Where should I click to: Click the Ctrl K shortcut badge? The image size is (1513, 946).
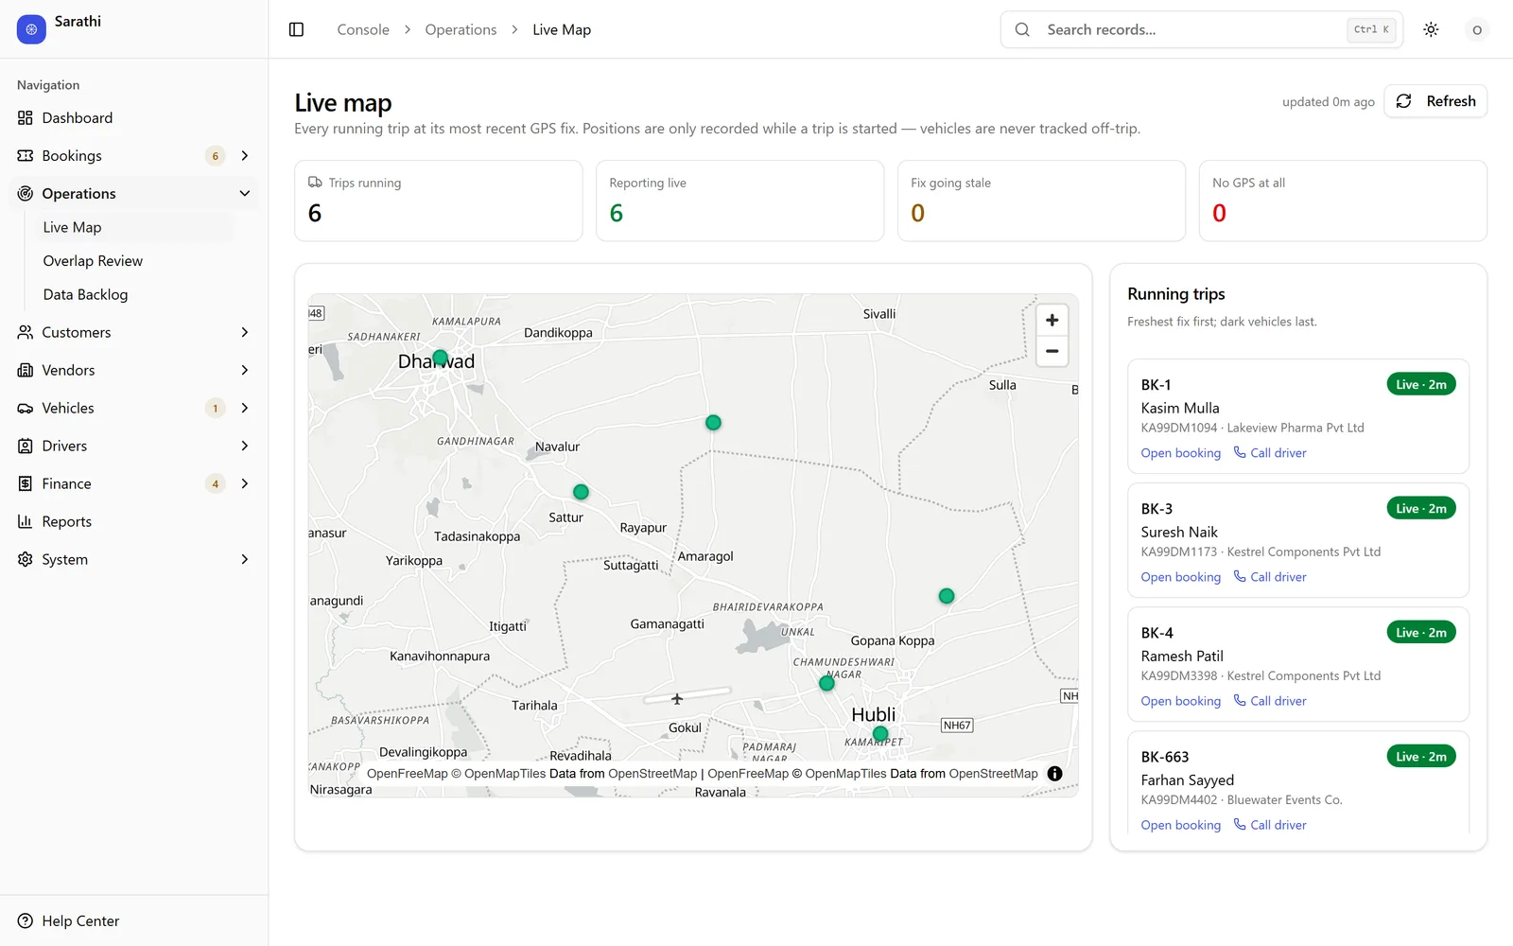[1371, 29]
